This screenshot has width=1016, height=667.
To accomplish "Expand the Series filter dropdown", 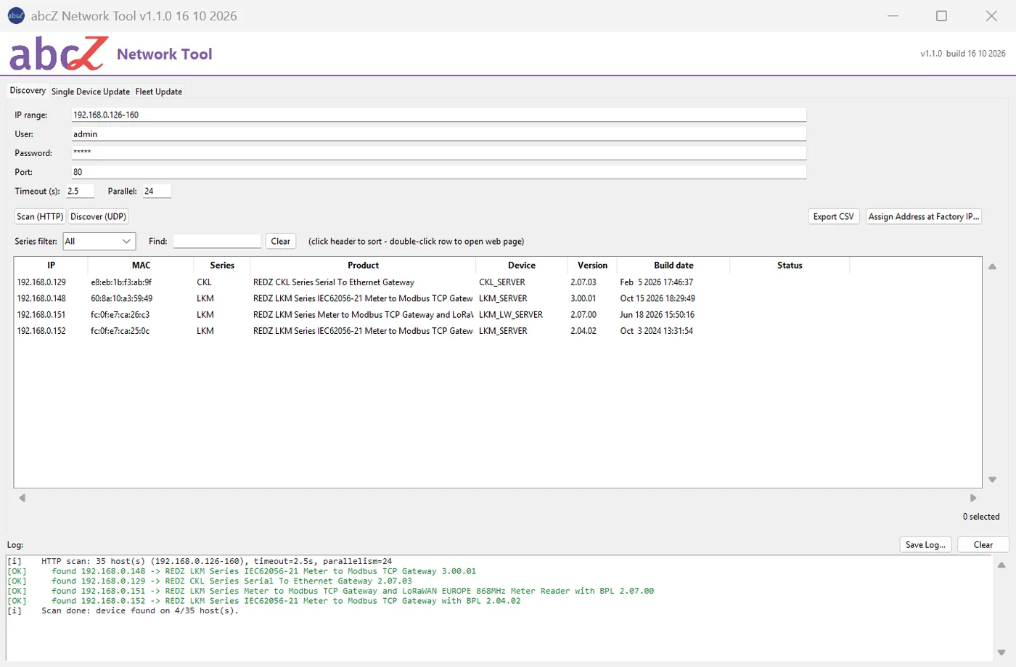I will coord(99,241).
